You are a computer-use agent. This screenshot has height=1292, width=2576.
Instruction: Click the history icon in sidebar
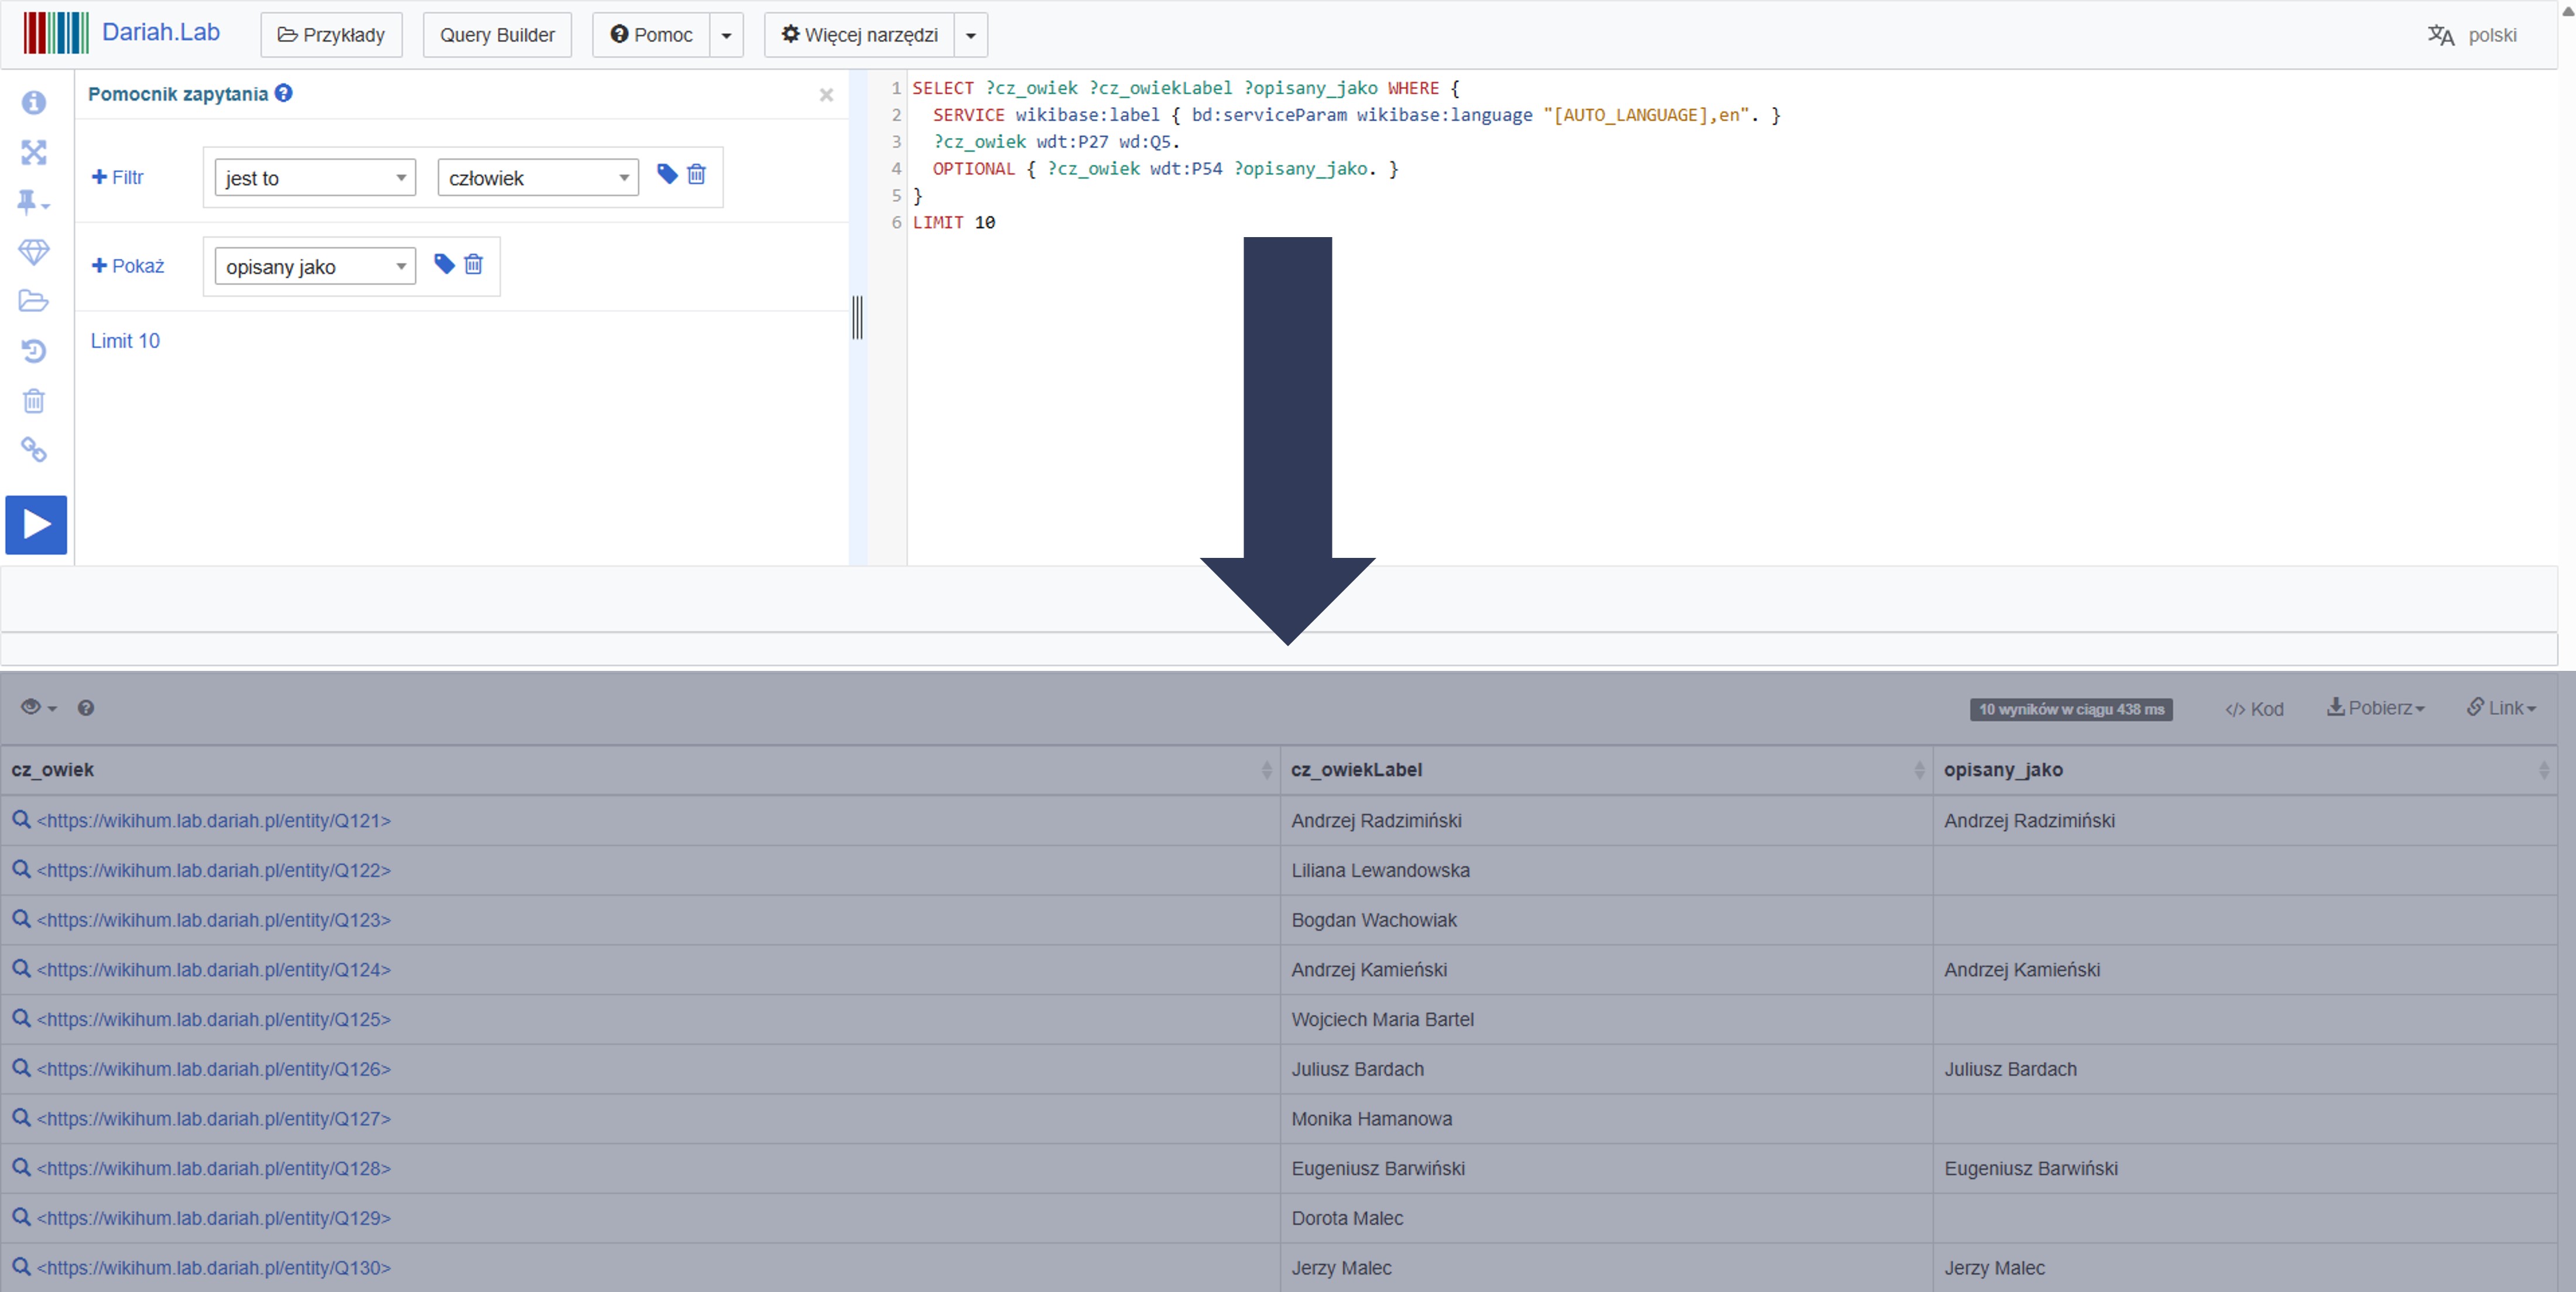coord(34,351)
